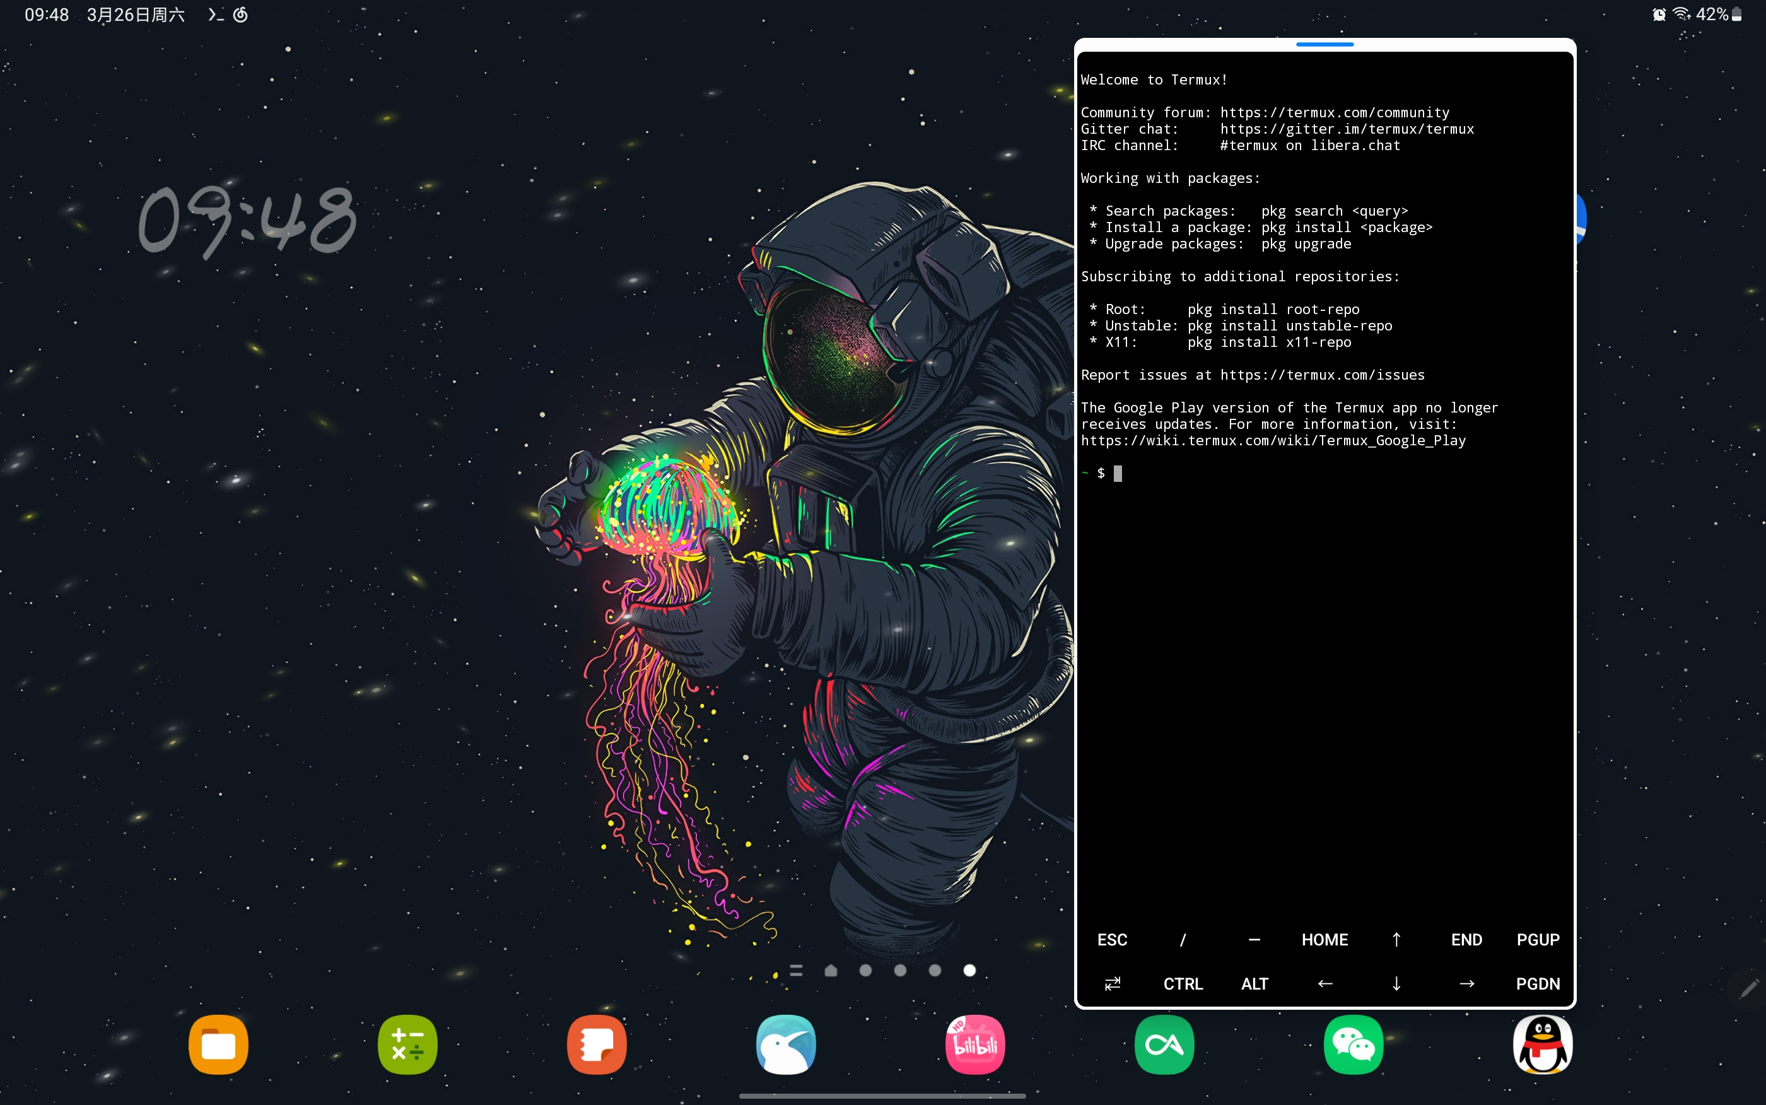This screenshot has width=1766, height=1105.
Task: Open the orange Notes dock app
Action: 597,1044
